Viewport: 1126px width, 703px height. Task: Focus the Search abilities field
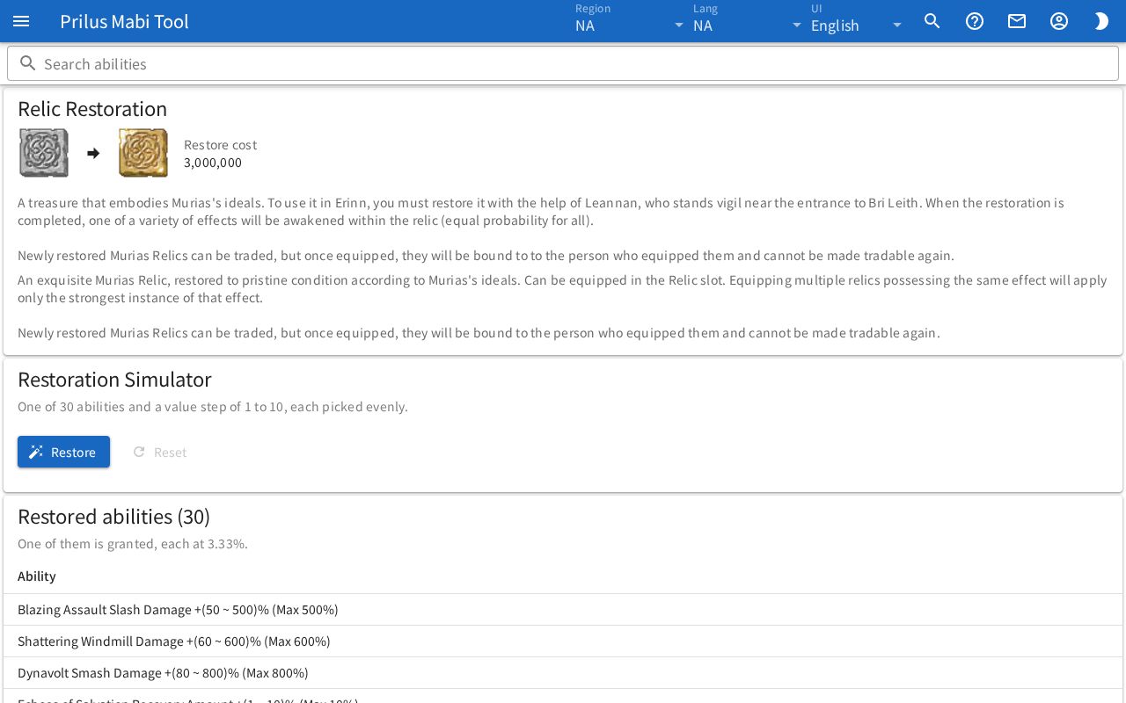pyautogui.click(x=563, y=64)
